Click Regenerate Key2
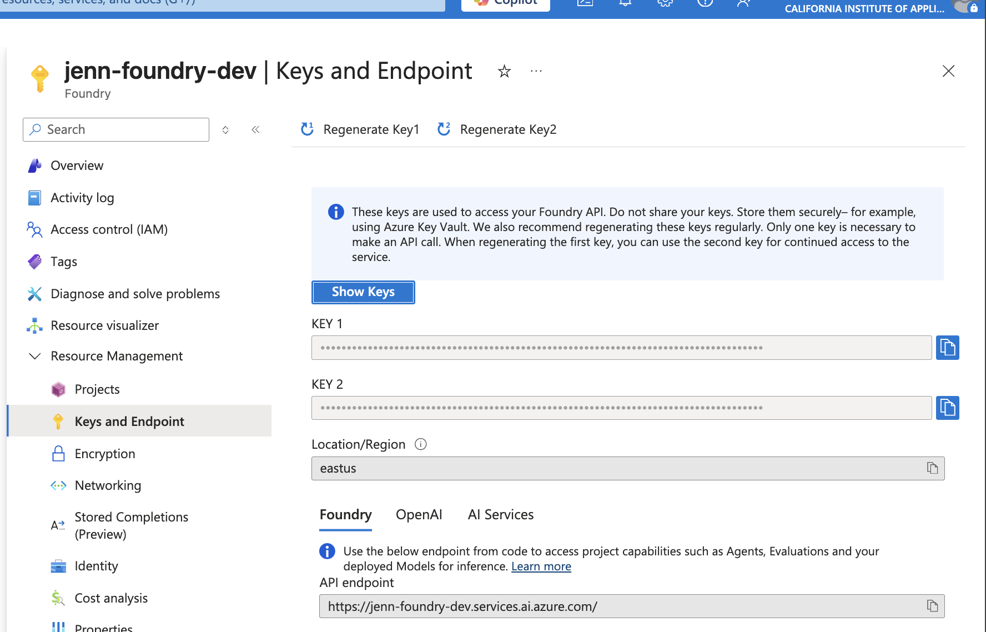Viewport: 986px width, 632px height. coord(497,129)
